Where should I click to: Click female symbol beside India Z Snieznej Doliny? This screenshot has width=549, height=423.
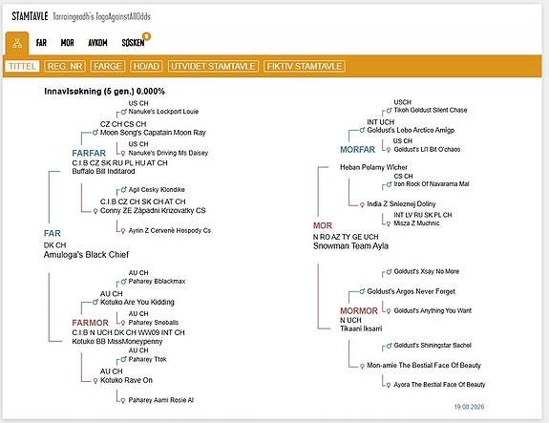click(x=362, y=204)
